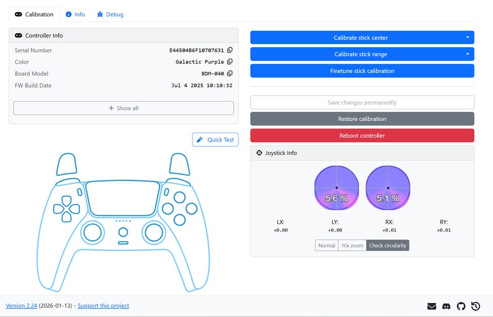Click the Options button right of touchpad
Screen dimensions: 493x317
[166, 192]
